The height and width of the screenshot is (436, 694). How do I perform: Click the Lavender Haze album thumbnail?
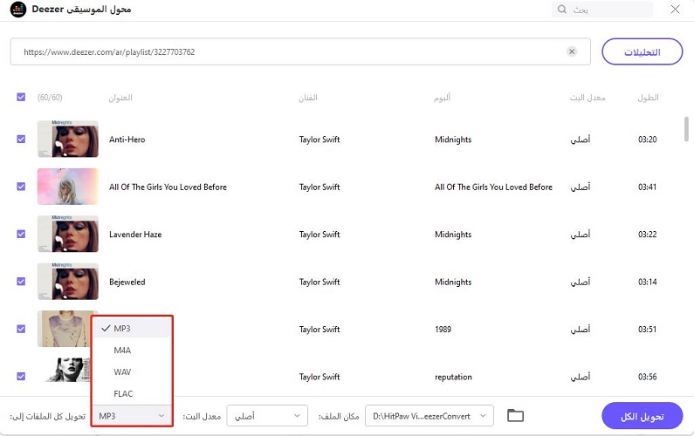(68, 234)
